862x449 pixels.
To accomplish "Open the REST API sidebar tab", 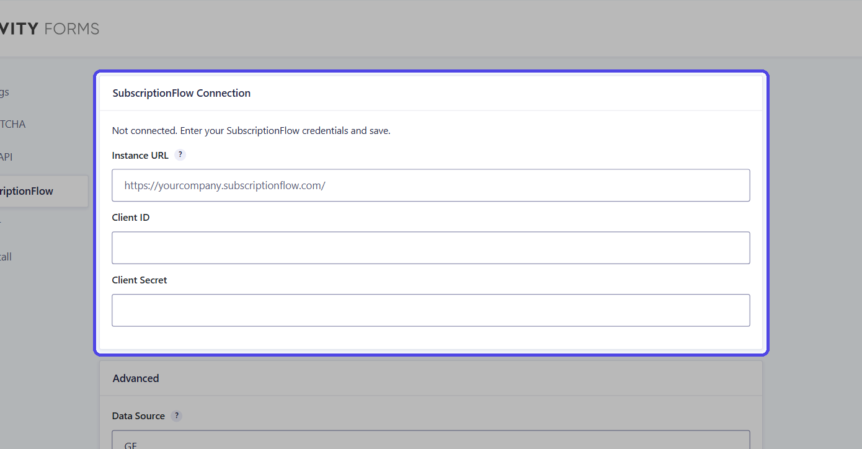I will [6, 157].
